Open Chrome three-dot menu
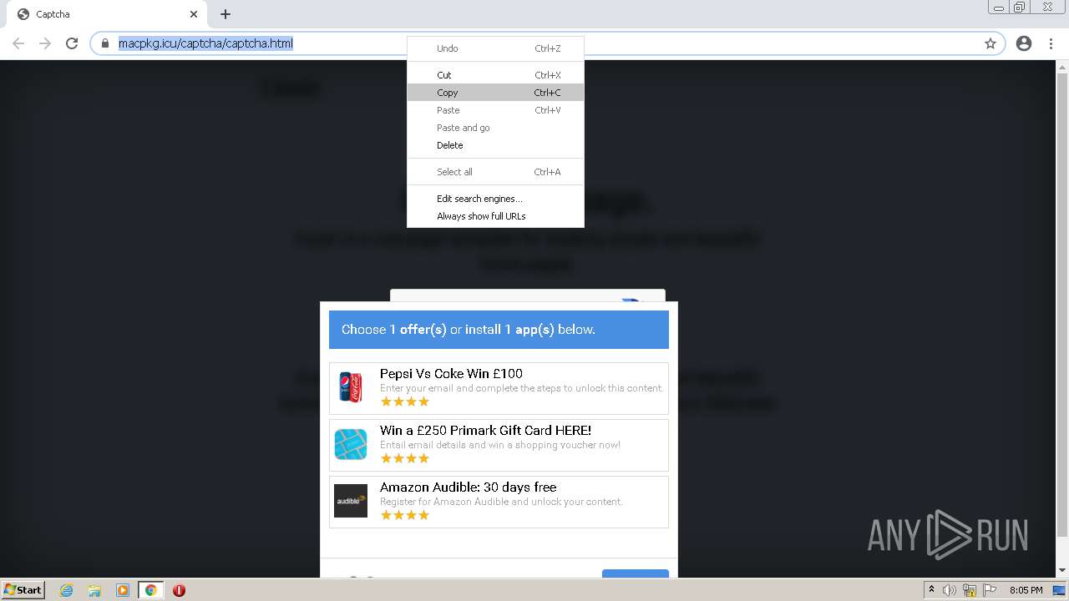1069x601 pixels. (x=1051, y=43)
